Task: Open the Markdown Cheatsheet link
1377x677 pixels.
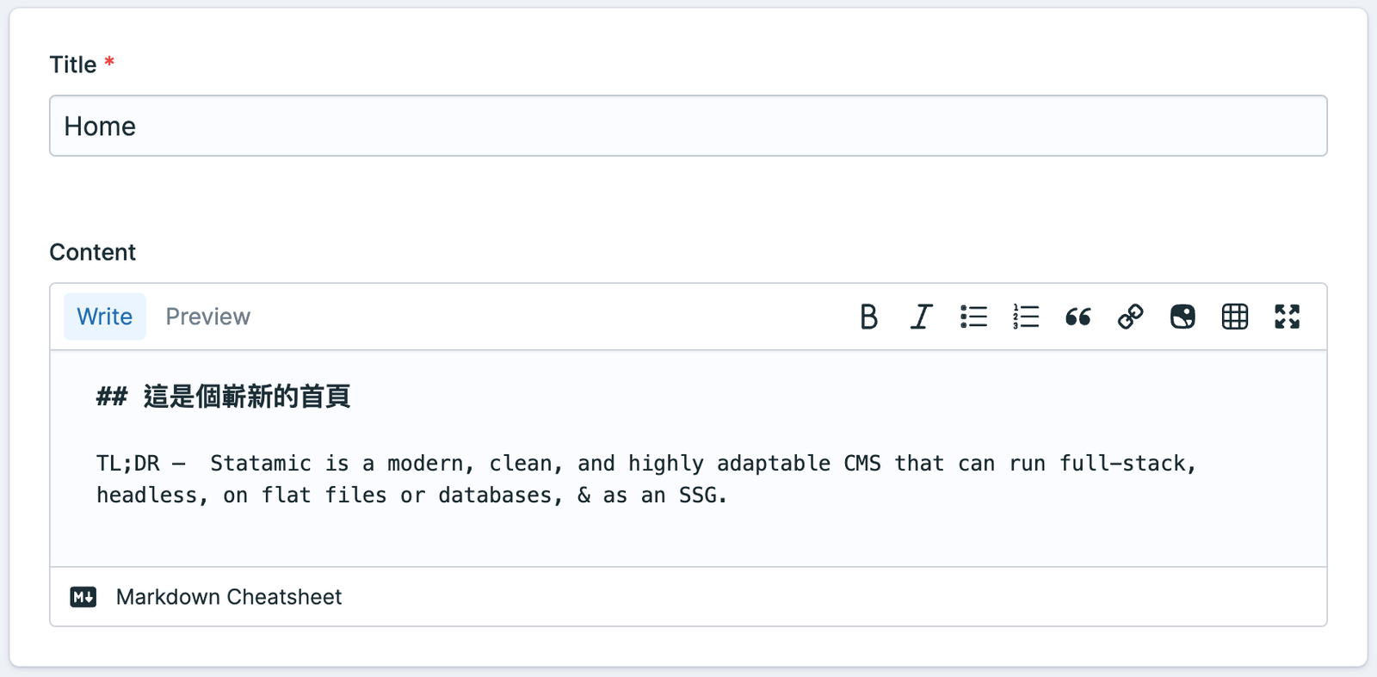Action: tap(229, 597)
